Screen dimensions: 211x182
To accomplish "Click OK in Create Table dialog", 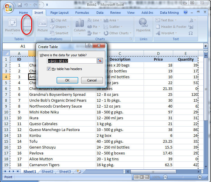I will [x=67, y=80].
